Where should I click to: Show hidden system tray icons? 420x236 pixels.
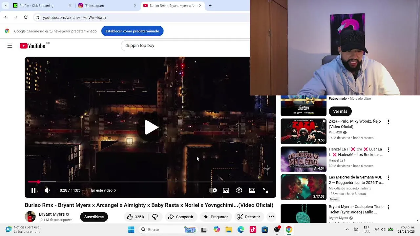347,229
